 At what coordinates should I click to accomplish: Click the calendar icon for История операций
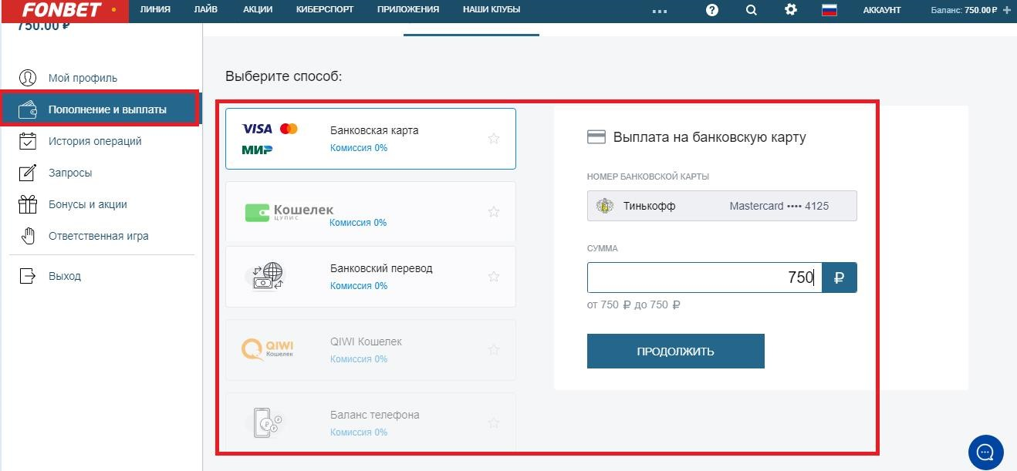click(28, 141)
